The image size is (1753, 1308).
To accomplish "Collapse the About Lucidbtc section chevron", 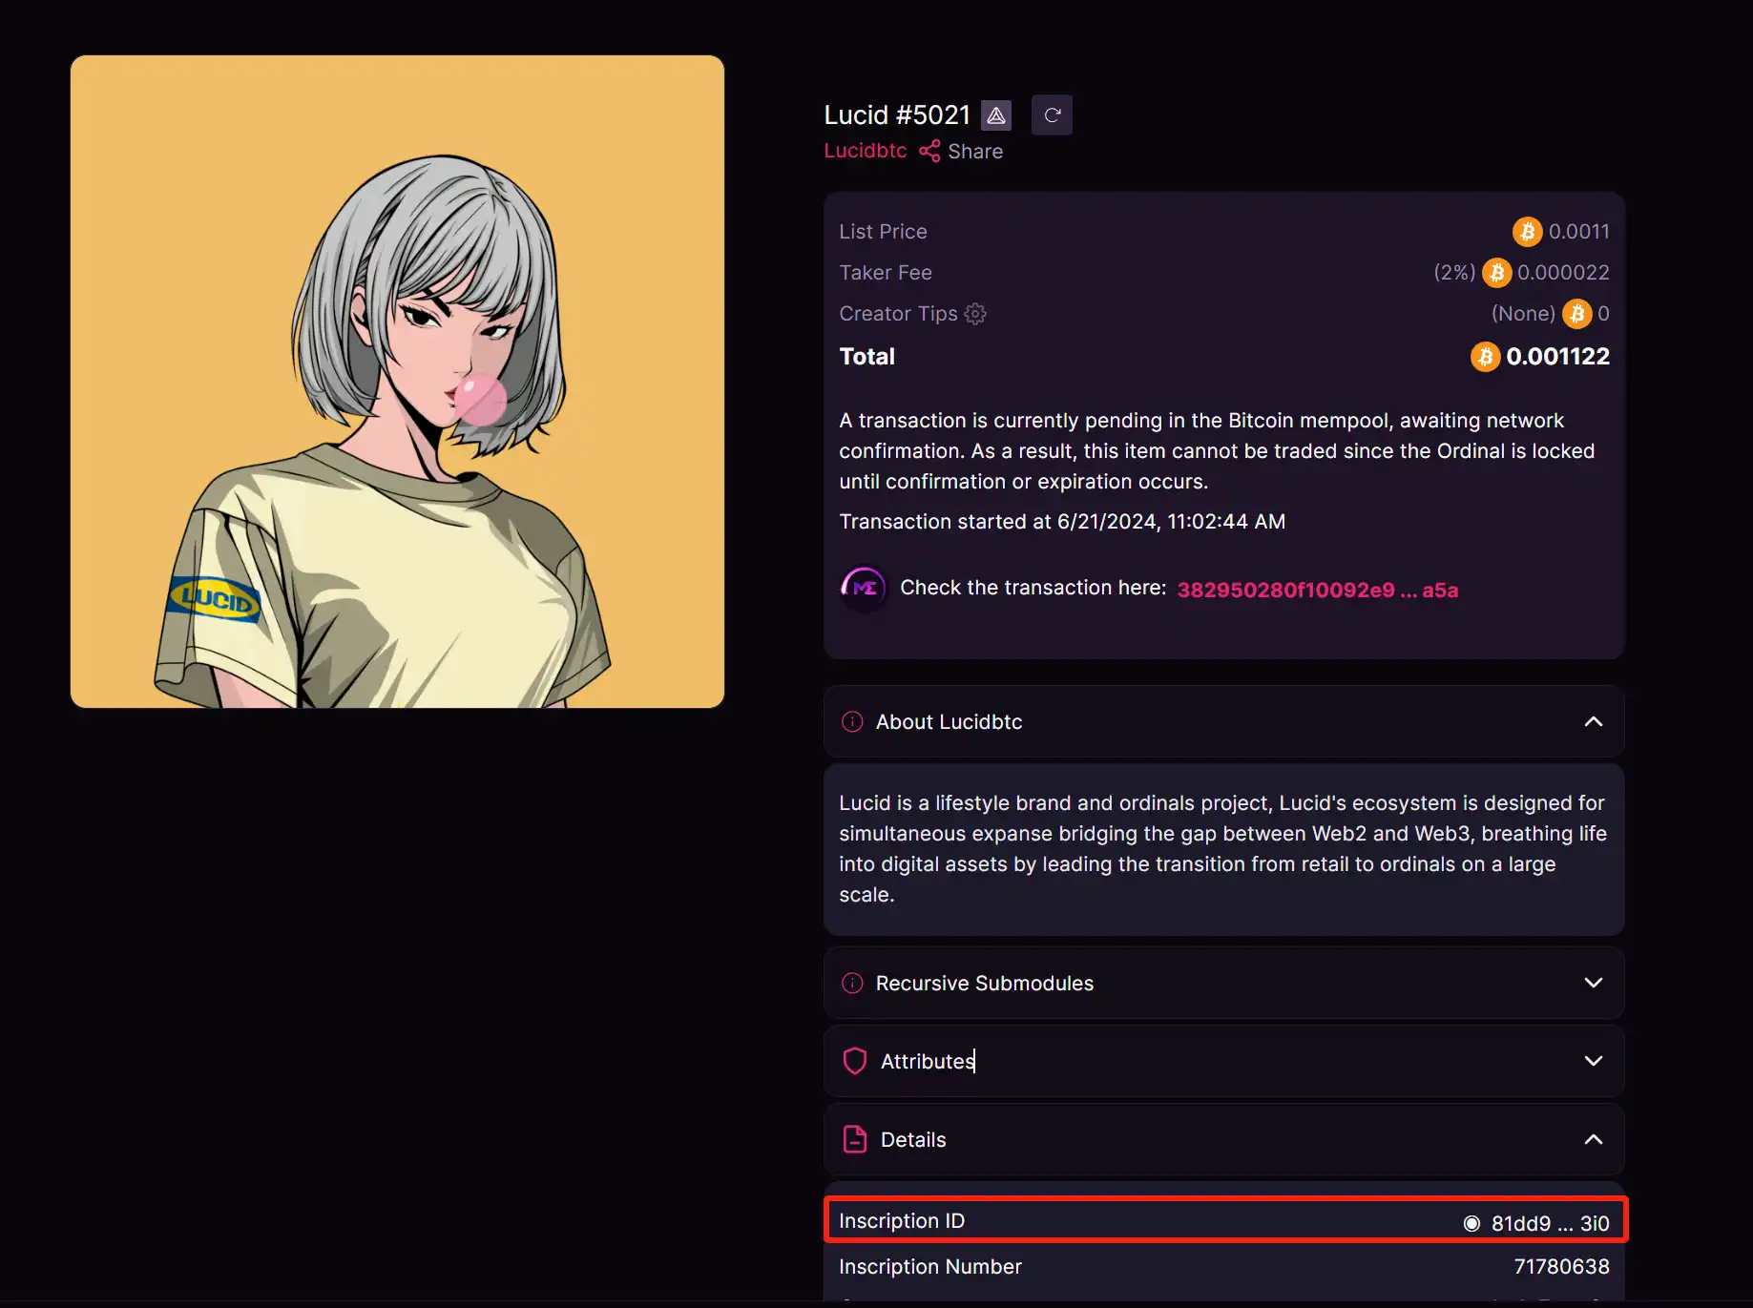I will [x=1593, y=722].
